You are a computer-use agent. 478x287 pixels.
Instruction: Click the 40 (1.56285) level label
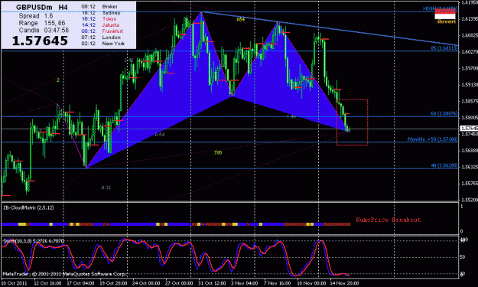pos(444,165)
